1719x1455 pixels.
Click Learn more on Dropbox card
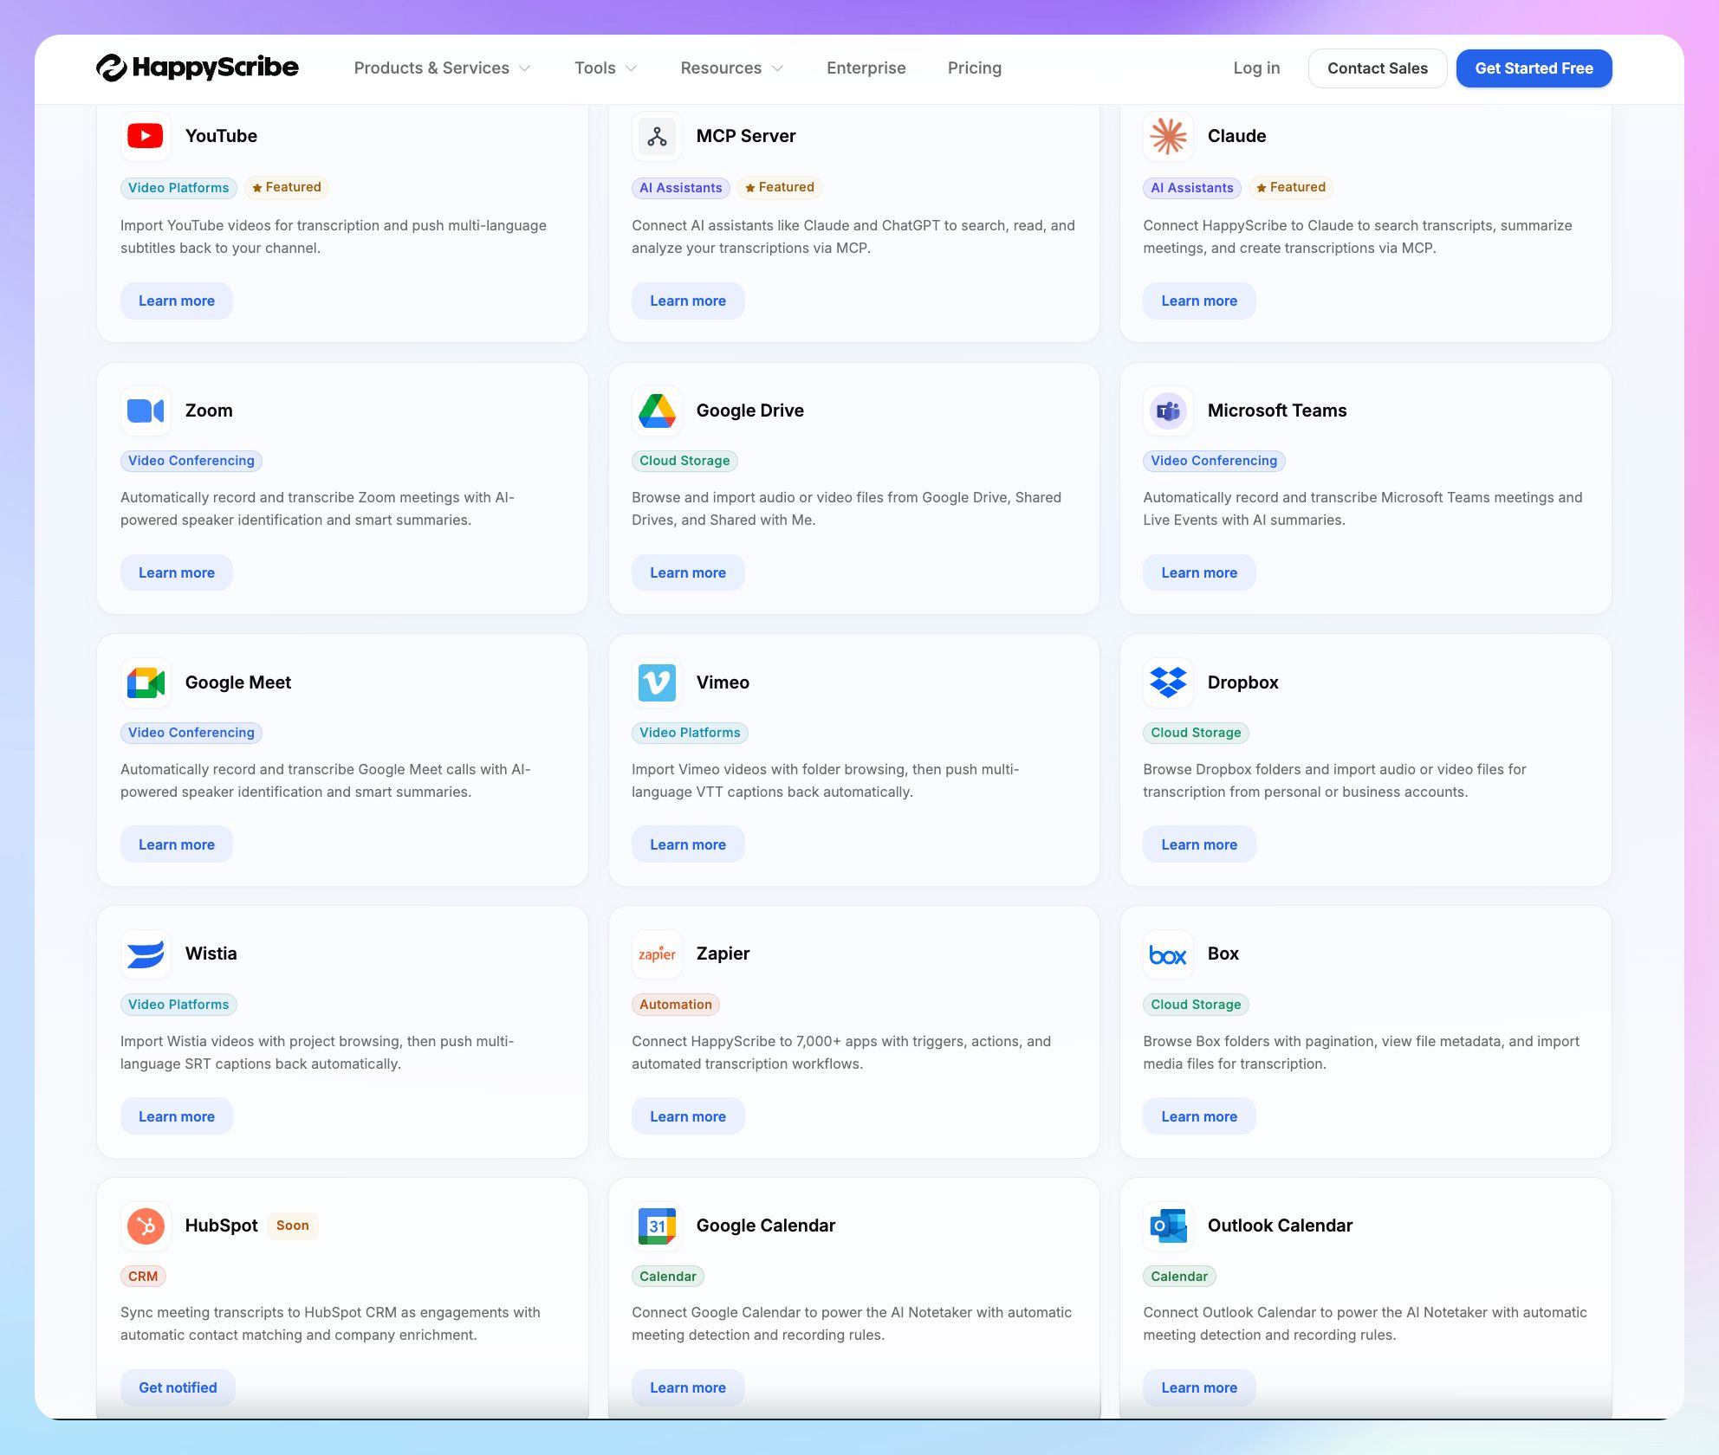pyautogui.click(x=1199, y=844)
